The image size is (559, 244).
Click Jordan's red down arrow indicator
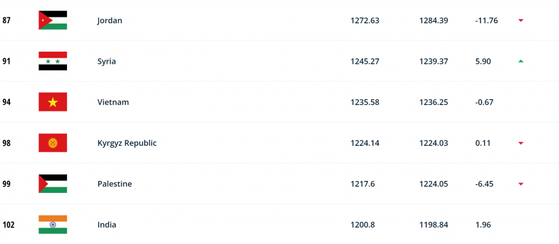click(x=521, y=21)
